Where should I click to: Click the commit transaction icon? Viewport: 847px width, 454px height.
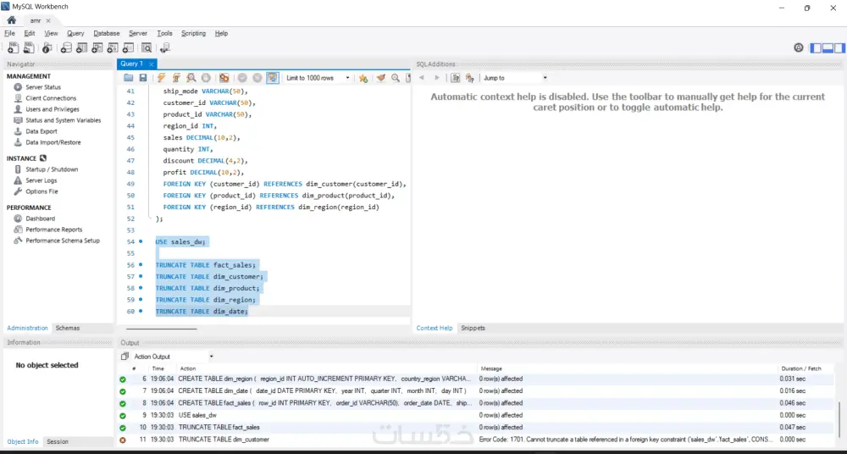coord(242,78)
